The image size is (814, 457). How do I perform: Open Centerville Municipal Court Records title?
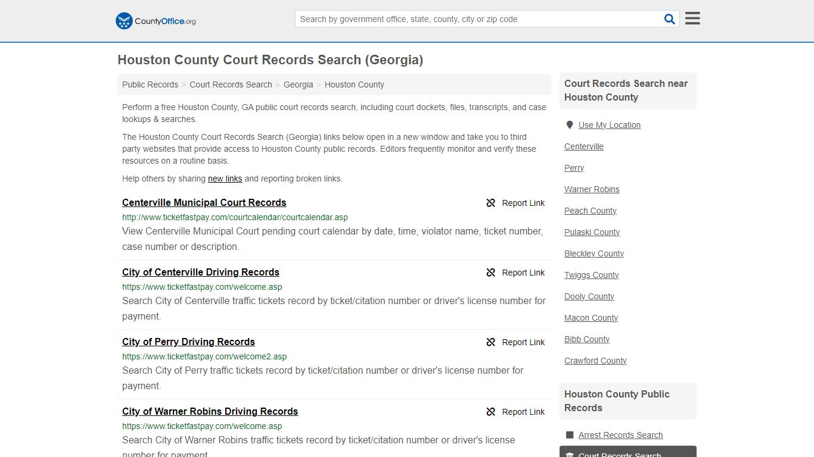pyautogui.click(x=204, y=202)
